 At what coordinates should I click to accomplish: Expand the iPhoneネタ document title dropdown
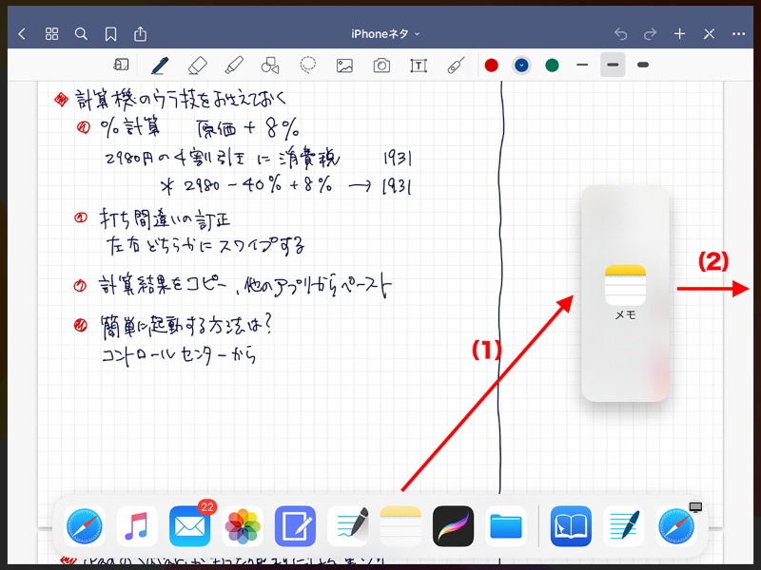click(x=385, y=34)
